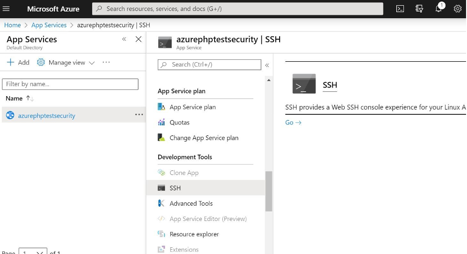467x254 pixels.
Task: Open Change App Service plan
Action: [204, 138]
